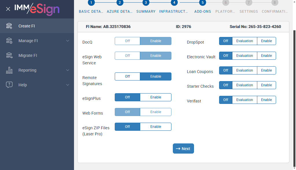296x170 pixels.
Task: Set DocQ to Off
Action: coord(127,41)
